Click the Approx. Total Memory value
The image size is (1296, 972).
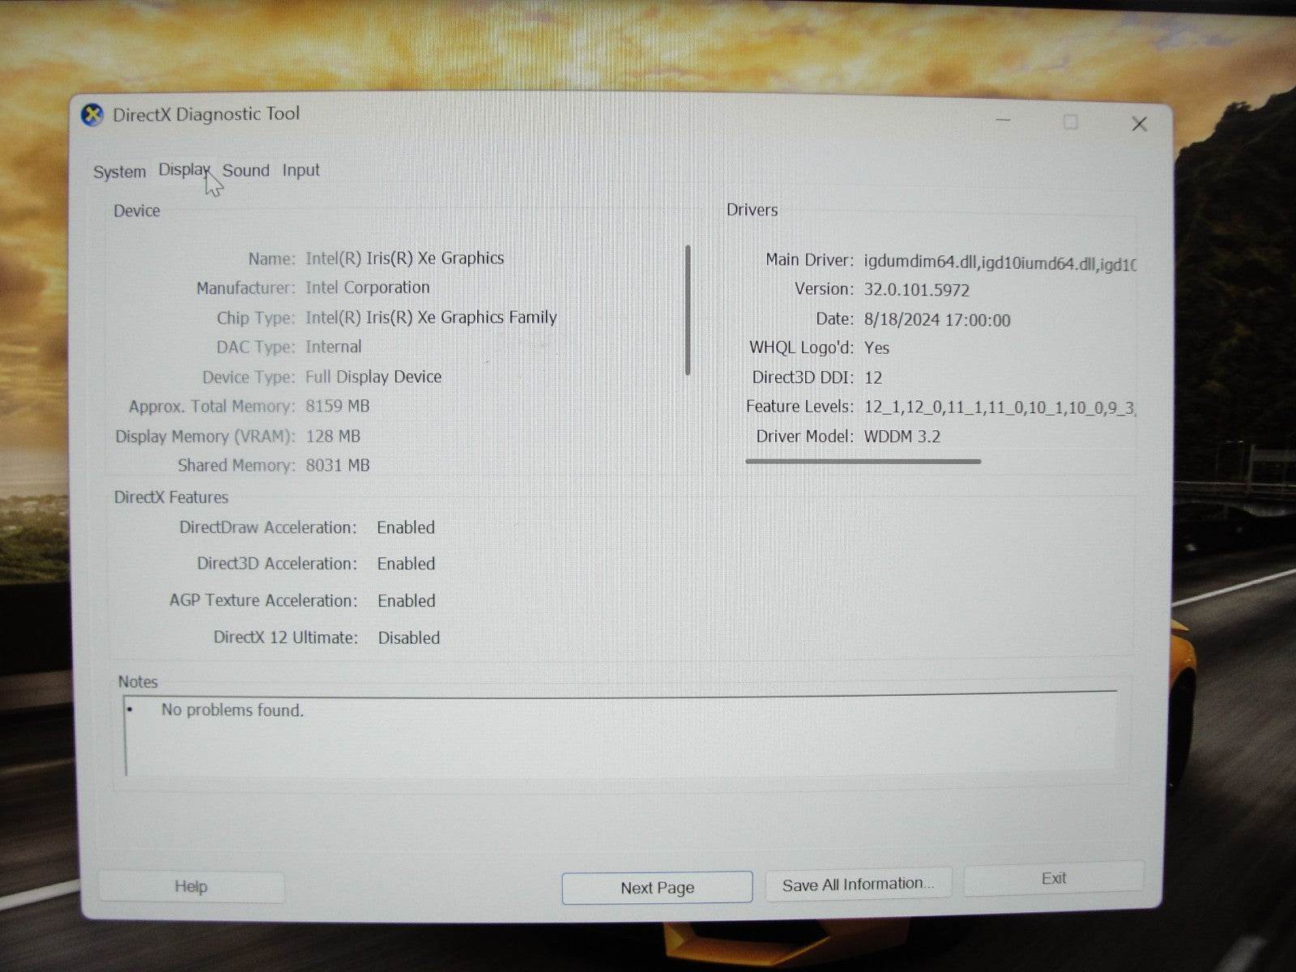[337, 406]
